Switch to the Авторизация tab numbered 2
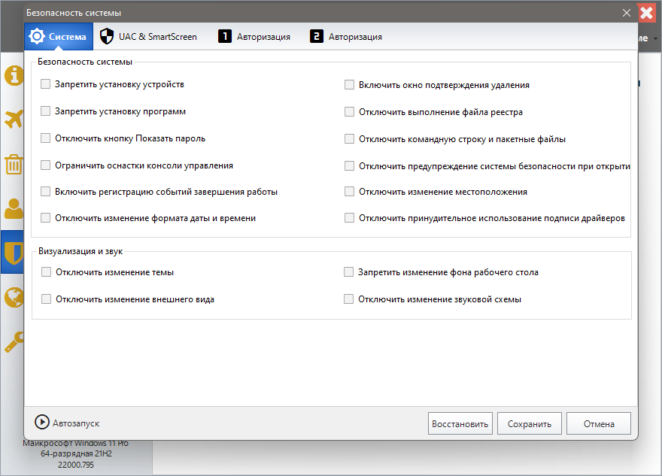Viewport: 662px width, 476px height. pyautogui.click(x=346, y=36)
